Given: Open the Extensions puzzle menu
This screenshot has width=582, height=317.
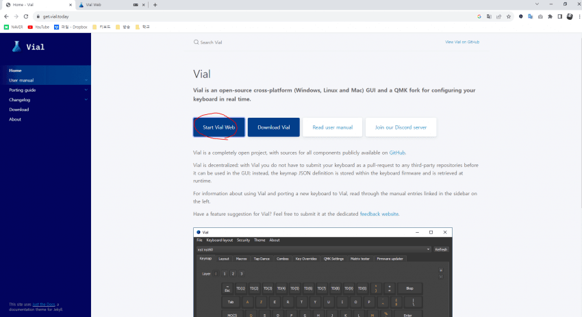Looking at the screenshot, I should click(550, 16).
